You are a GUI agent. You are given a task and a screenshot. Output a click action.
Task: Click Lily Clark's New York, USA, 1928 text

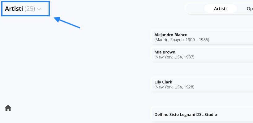[174, 87]
